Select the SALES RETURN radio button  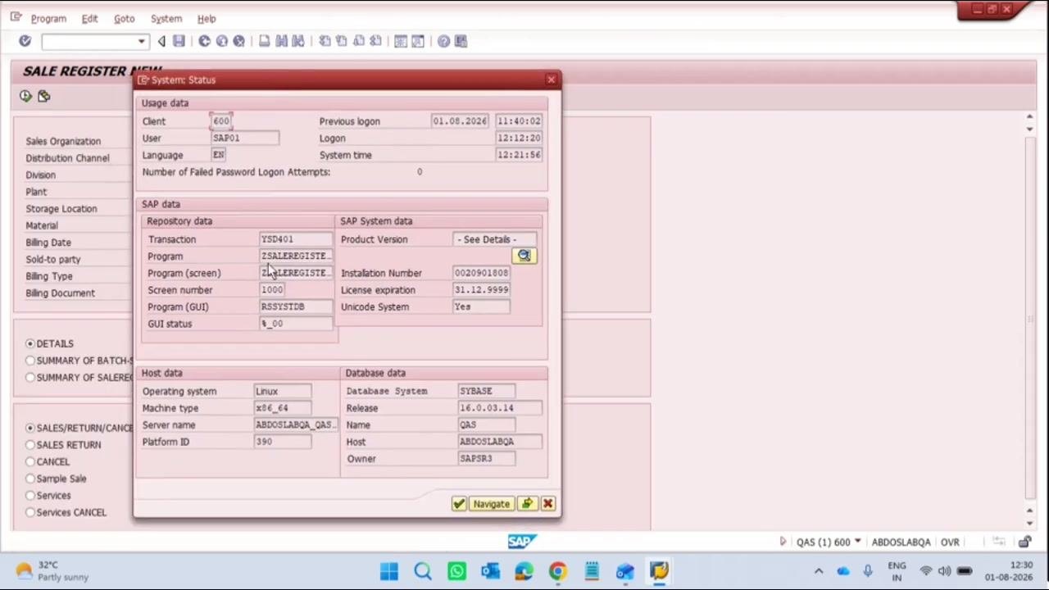click(x=30, y=445)
